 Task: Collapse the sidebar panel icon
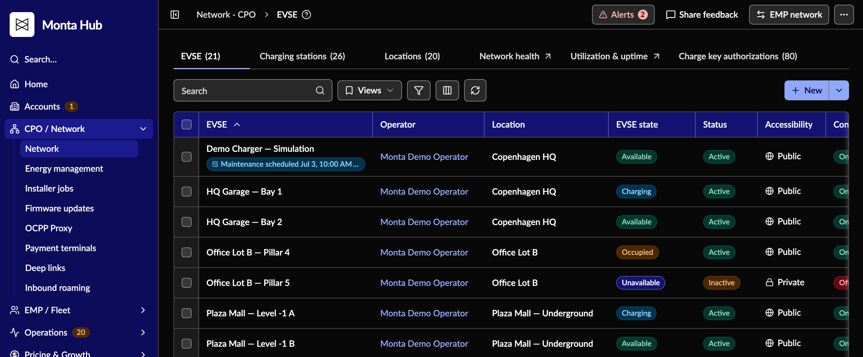tap(175, 15)
